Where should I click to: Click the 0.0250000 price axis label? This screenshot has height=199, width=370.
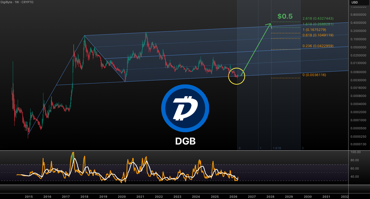[358, 56]
